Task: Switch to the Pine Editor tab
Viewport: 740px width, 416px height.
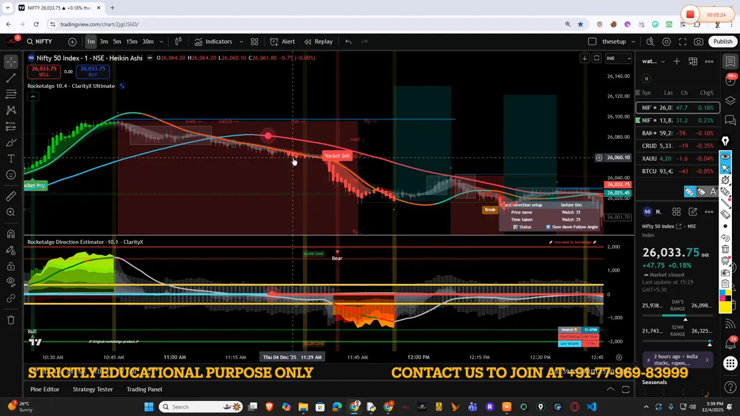Action: point(45,389)
